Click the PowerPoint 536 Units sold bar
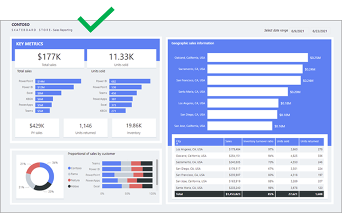The width and height of the screenshot is (342, 213). [x=126, y=87]
